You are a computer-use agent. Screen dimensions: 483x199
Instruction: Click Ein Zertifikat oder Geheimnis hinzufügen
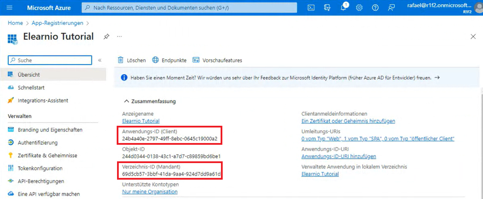click(x=348, y=121)
